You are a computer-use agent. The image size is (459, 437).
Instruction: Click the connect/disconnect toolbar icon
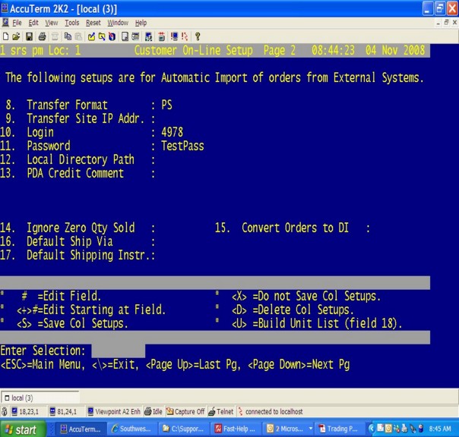[185, 36]
